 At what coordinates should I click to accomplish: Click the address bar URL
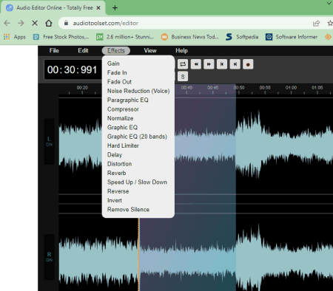pyautogui.click(x=106, y=23)
